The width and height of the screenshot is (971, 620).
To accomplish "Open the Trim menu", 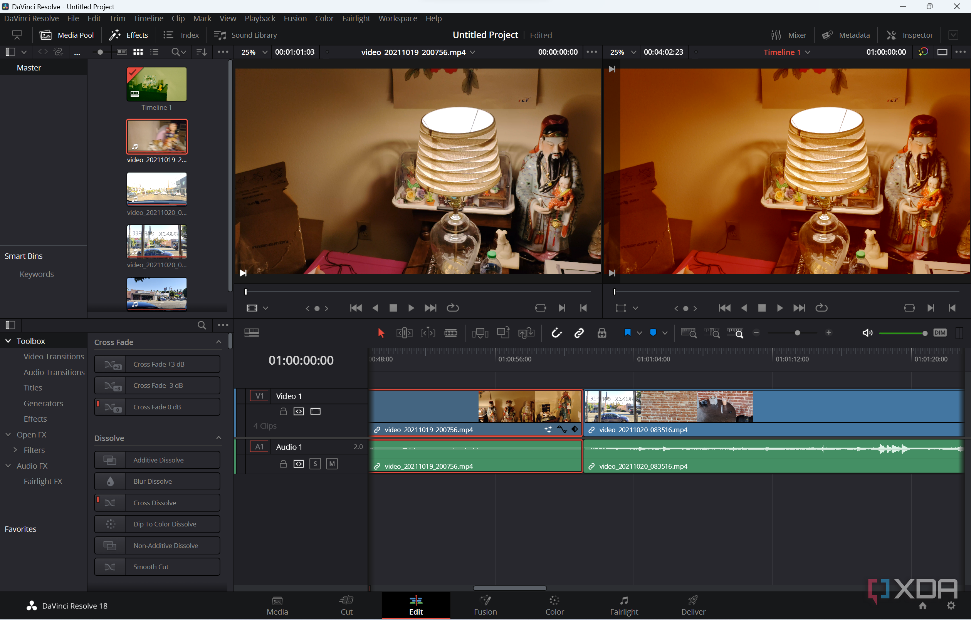I will tap(117, 18).
